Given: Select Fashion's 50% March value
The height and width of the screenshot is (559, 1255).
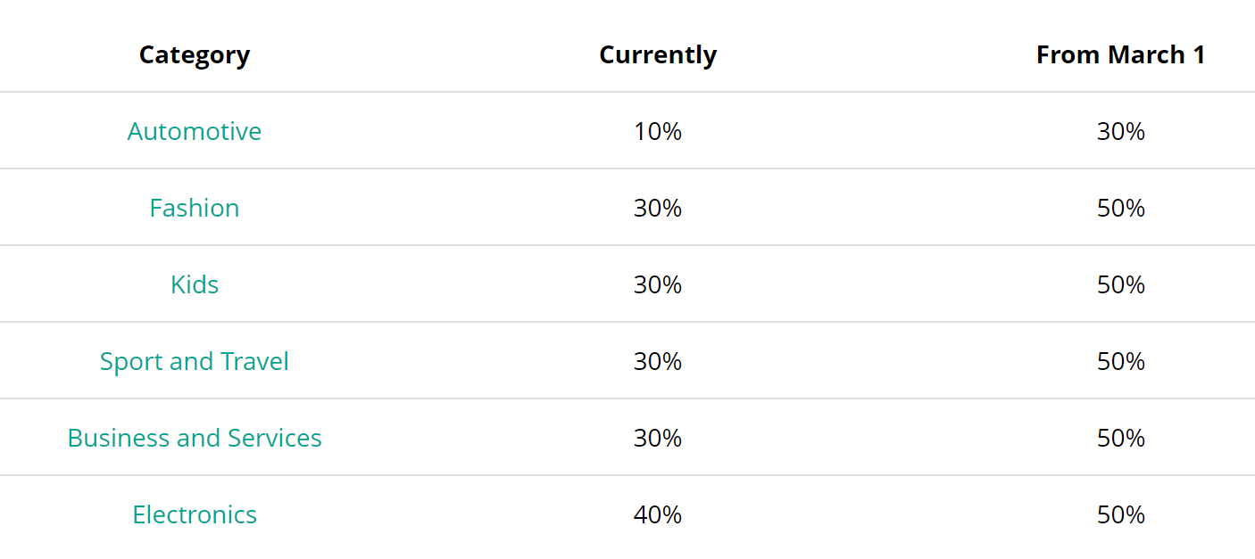Looking at the screenshot, I should 1120,208.
